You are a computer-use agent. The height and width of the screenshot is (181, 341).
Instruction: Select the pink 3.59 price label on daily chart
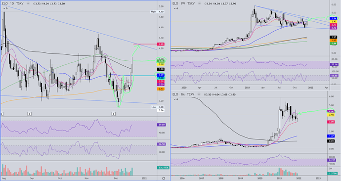pos(161,82)
